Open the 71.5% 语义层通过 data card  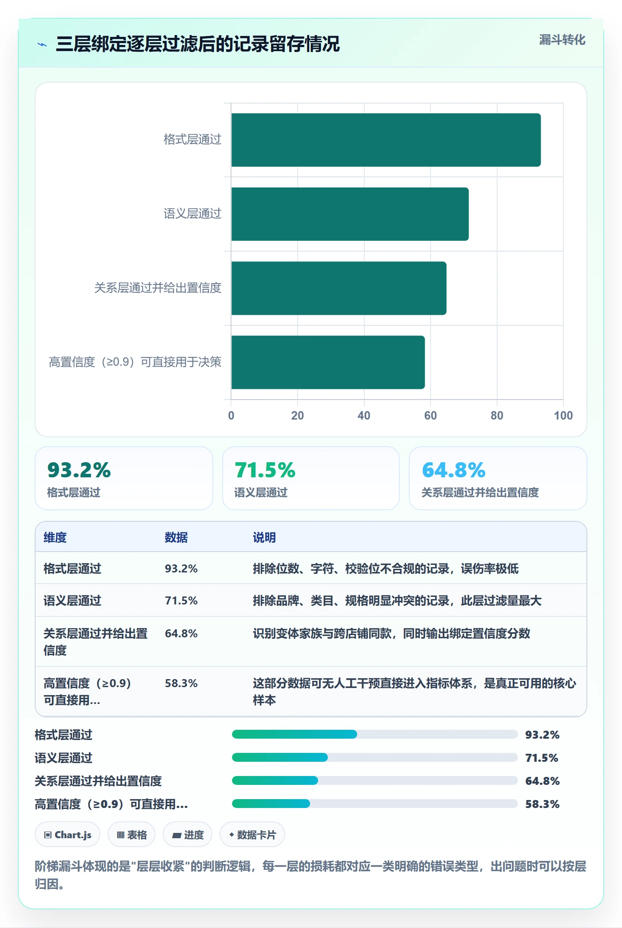coord(311,478)
